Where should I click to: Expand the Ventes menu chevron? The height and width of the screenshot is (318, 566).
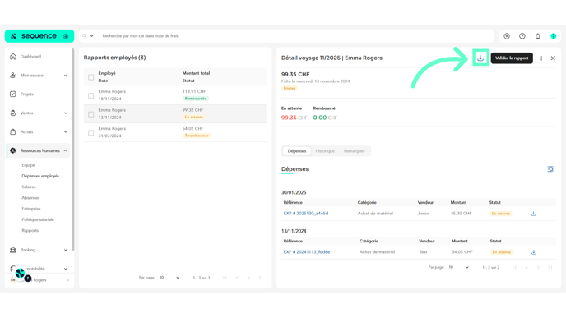click(x=65, y=113)
